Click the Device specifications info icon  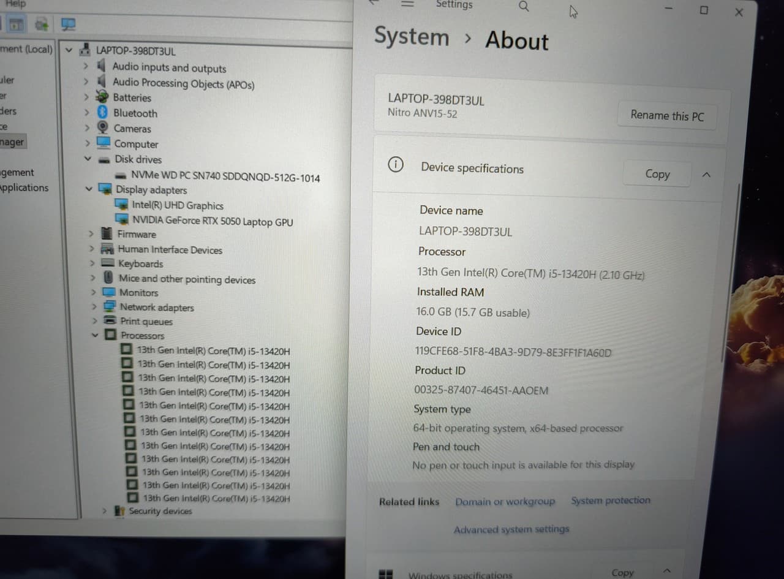coord(396,164)
